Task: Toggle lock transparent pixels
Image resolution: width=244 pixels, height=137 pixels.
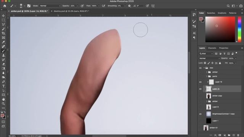Action: (205, 63)
